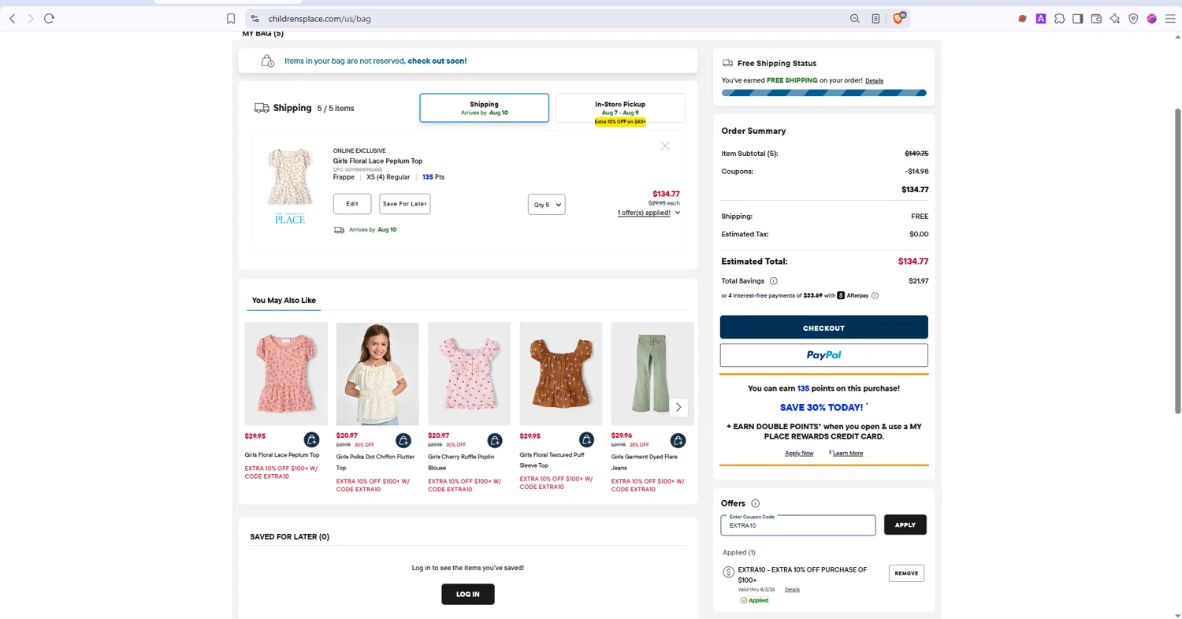Open the 'check out soon!' link
This screenshot has height=619, width=1182.
pyautogui.click(x=437, y=61)
